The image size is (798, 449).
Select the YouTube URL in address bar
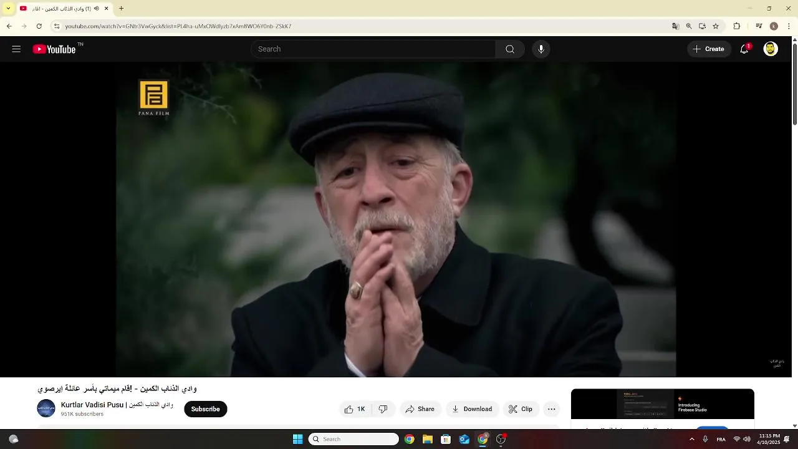point(178,26)
